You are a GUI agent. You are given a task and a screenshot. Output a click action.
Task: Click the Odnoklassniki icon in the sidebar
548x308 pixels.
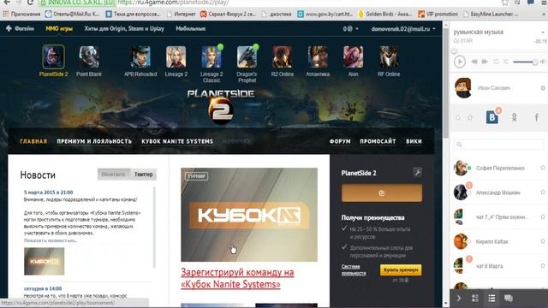coord(515,117)
